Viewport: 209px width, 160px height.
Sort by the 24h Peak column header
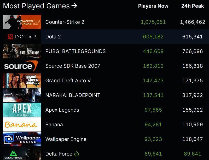pyautogui.click(x=193, y=6)
